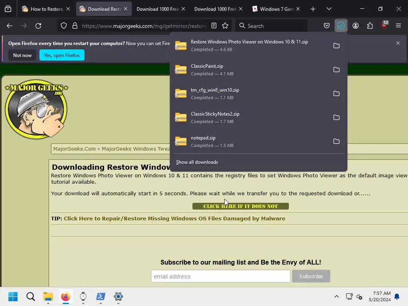Switch to second 'Download 1000 Free' tab

216,9
